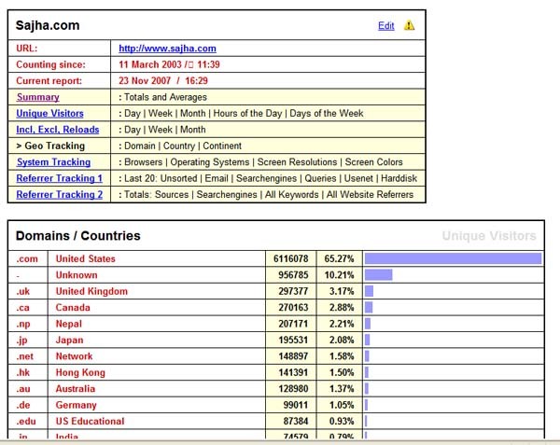Click the Sajha.com title heading
Viewport: 560px width, 445px height.
[x=48, y=25]
